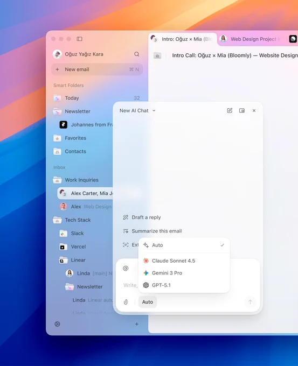Viewport: 298px width, 366px height.
Task: Click the New email button
Action: click(97, 69)
